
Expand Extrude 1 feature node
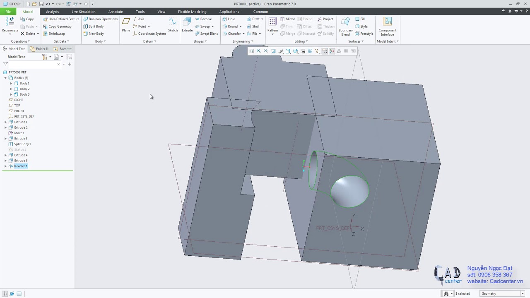tap(5, 122)
